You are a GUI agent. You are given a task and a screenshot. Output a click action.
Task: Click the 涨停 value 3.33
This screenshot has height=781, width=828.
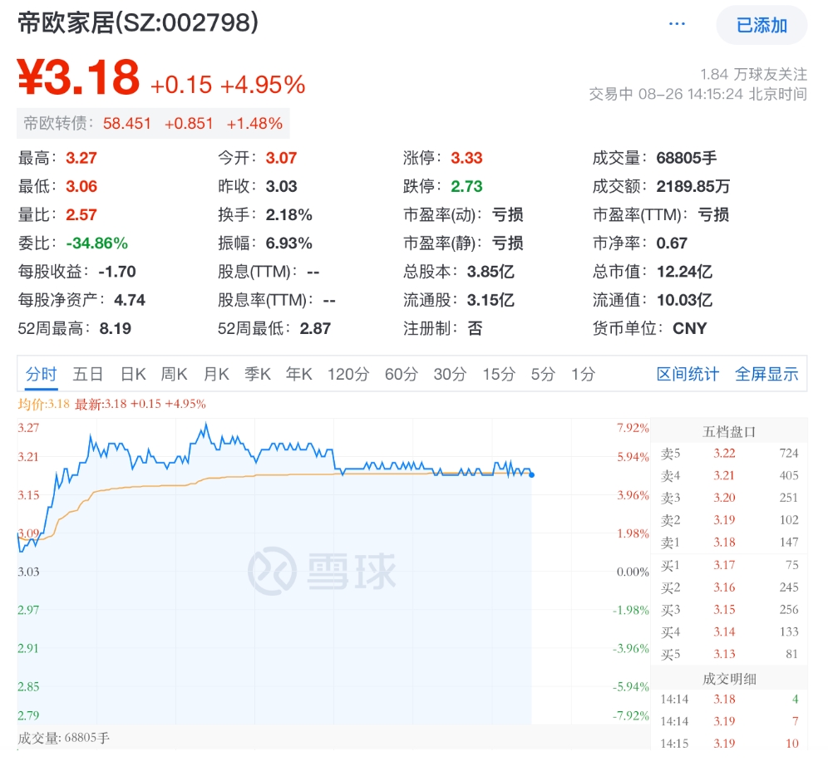(466, 158)
